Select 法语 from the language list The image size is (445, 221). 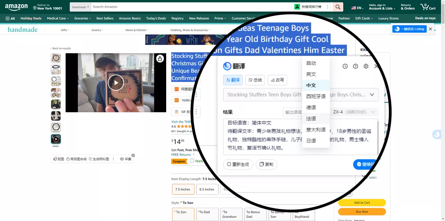pyautogui.click(x=311, y=118)
